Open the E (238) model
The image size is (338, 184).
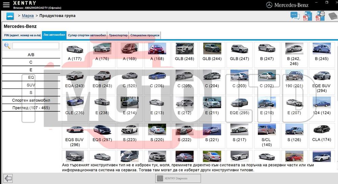(102, 109)
